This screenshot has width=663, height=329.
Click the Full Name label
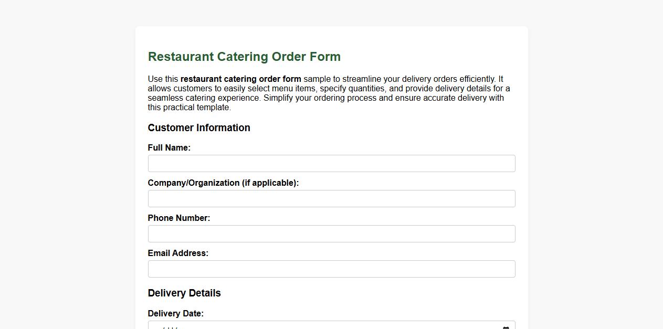pyautogui.click(x=169, y=147)
